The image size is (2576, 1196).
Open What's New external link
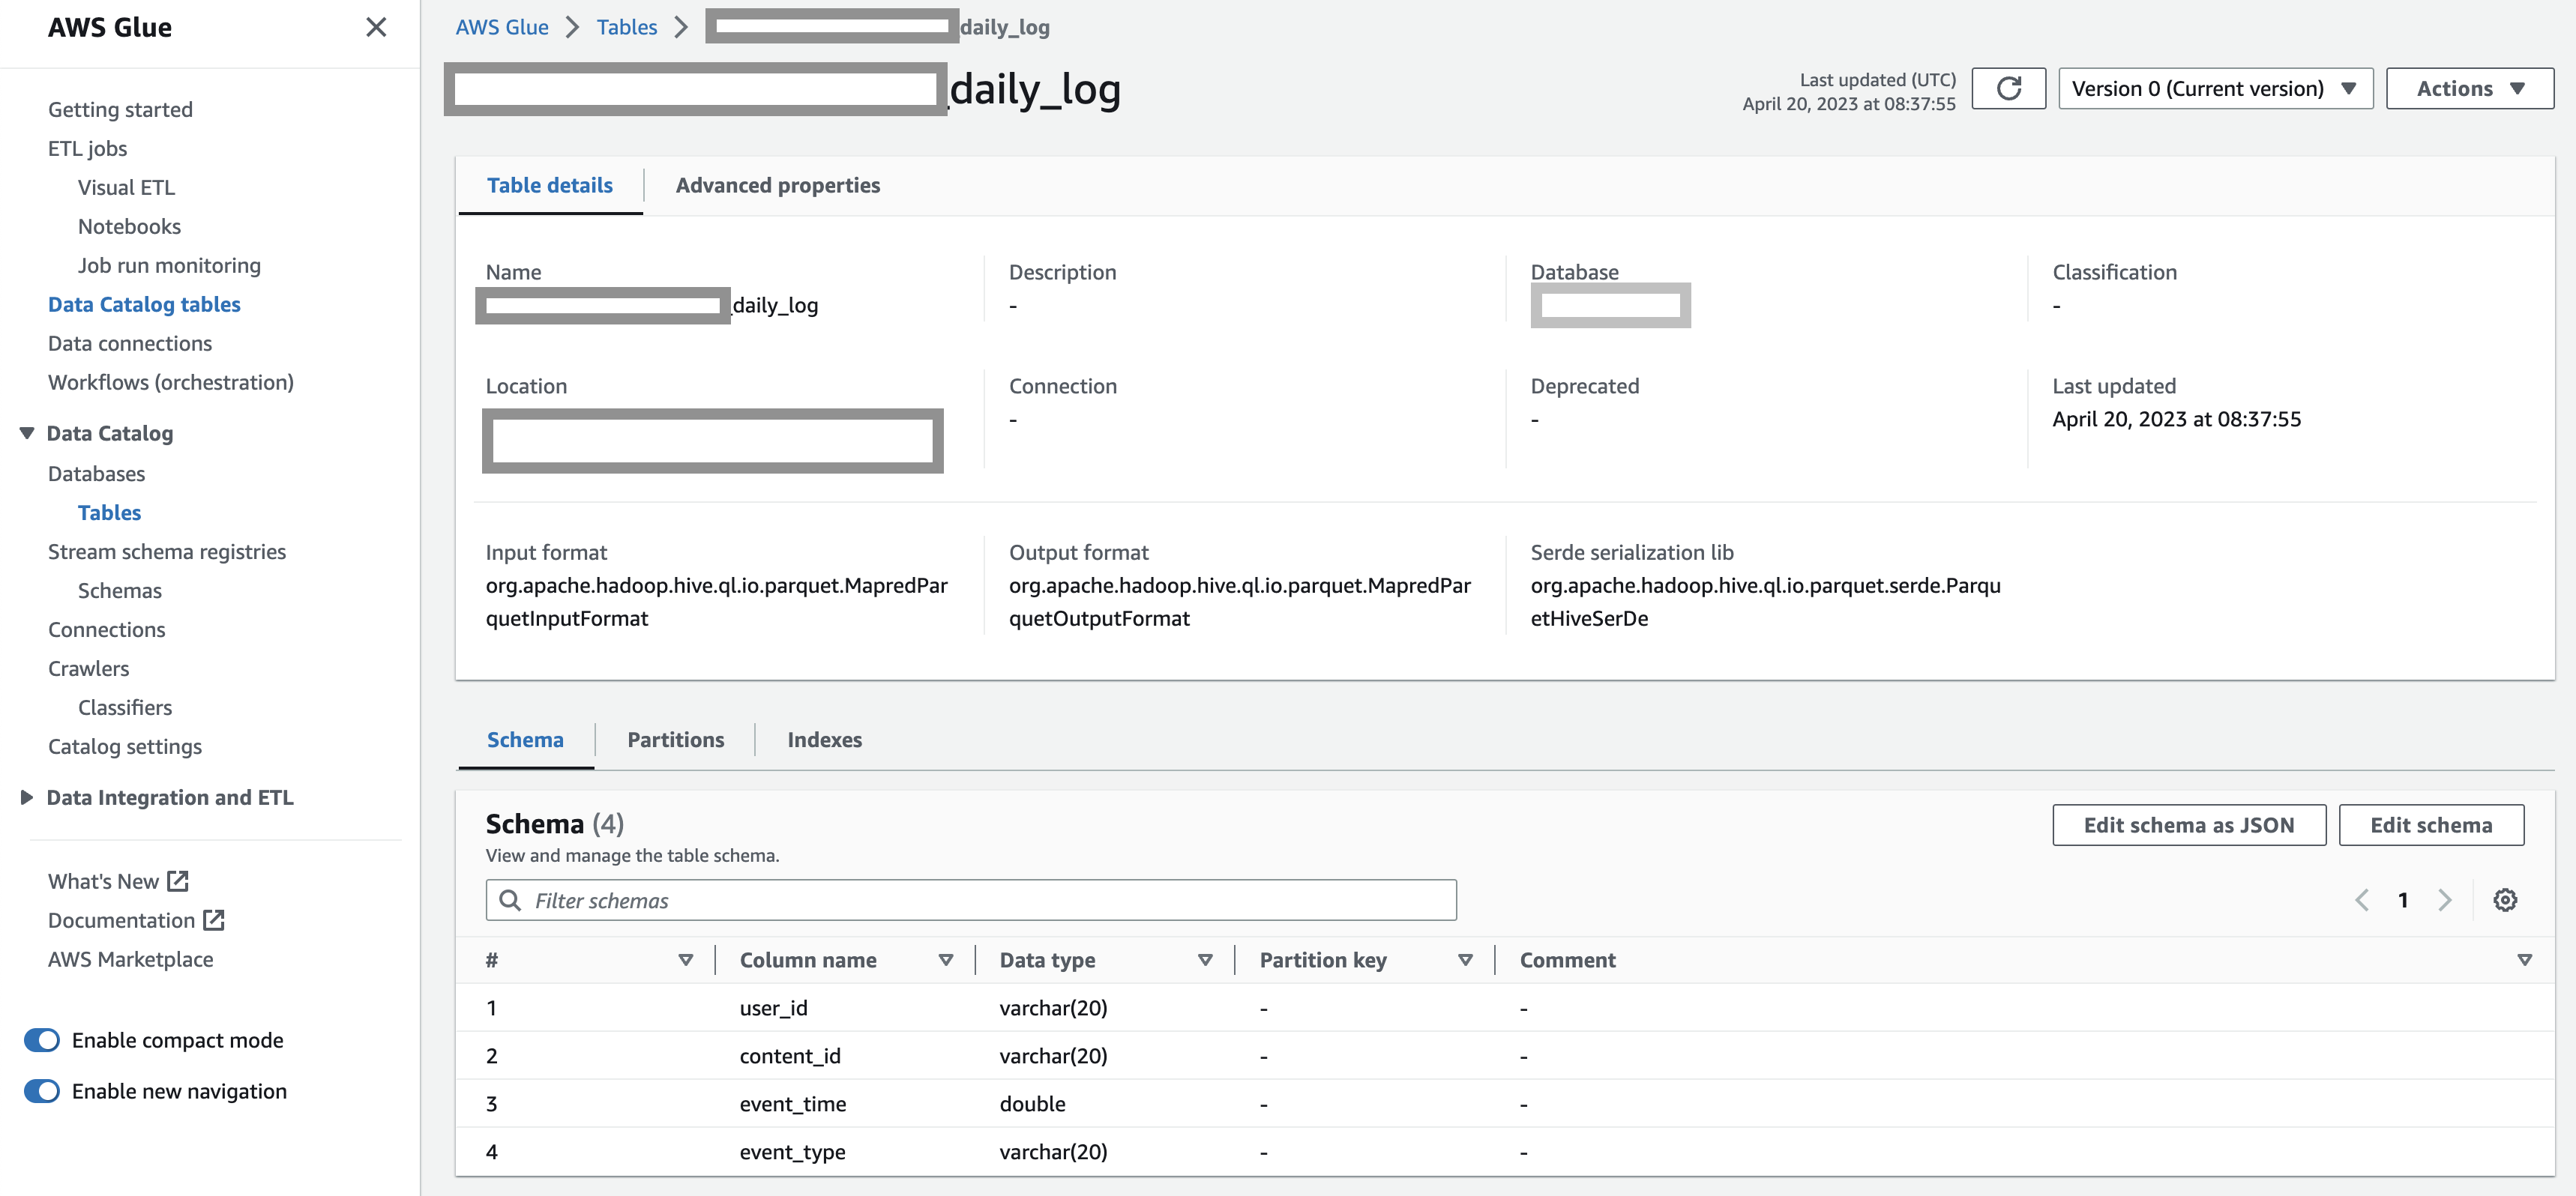[118, 881]
